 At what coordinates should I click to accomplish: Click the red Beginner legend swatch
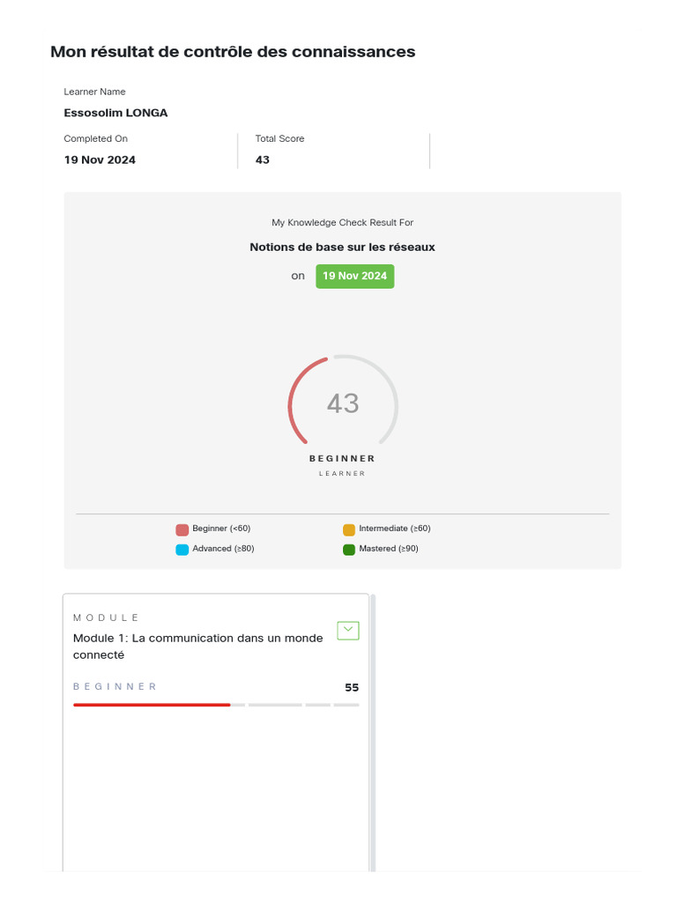[x=182, y=529]
